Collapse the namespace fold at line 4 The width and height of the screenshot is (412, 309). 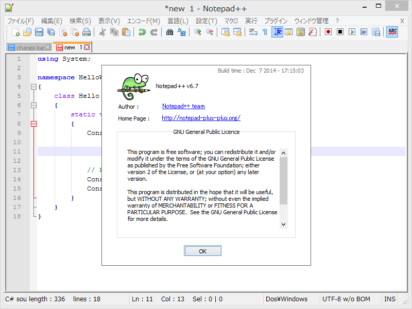pos(33,87)
